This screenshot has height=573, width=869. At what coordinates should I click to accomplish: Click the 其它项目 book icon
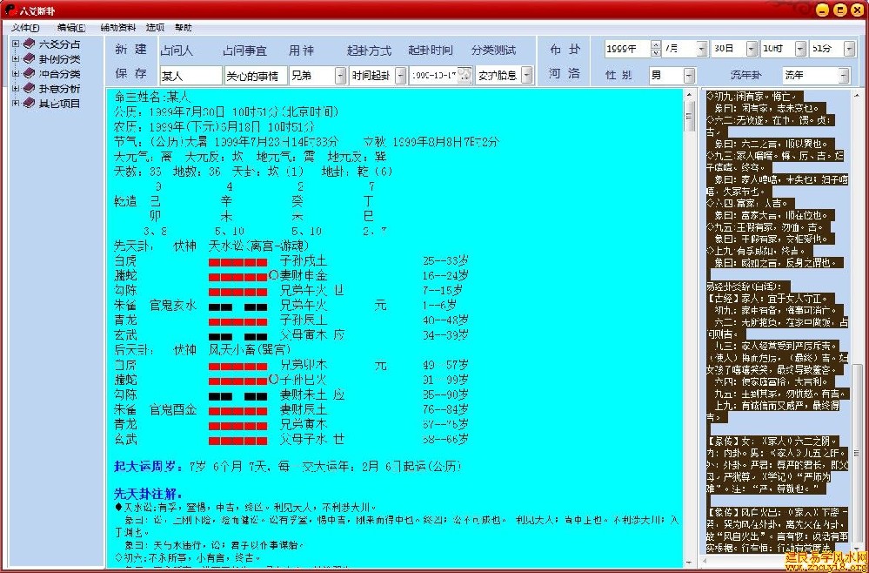point(30,103)
